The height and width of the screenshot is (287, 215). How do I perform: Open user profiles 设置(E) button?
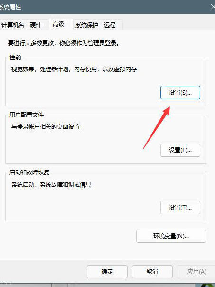tap(180, 150)
